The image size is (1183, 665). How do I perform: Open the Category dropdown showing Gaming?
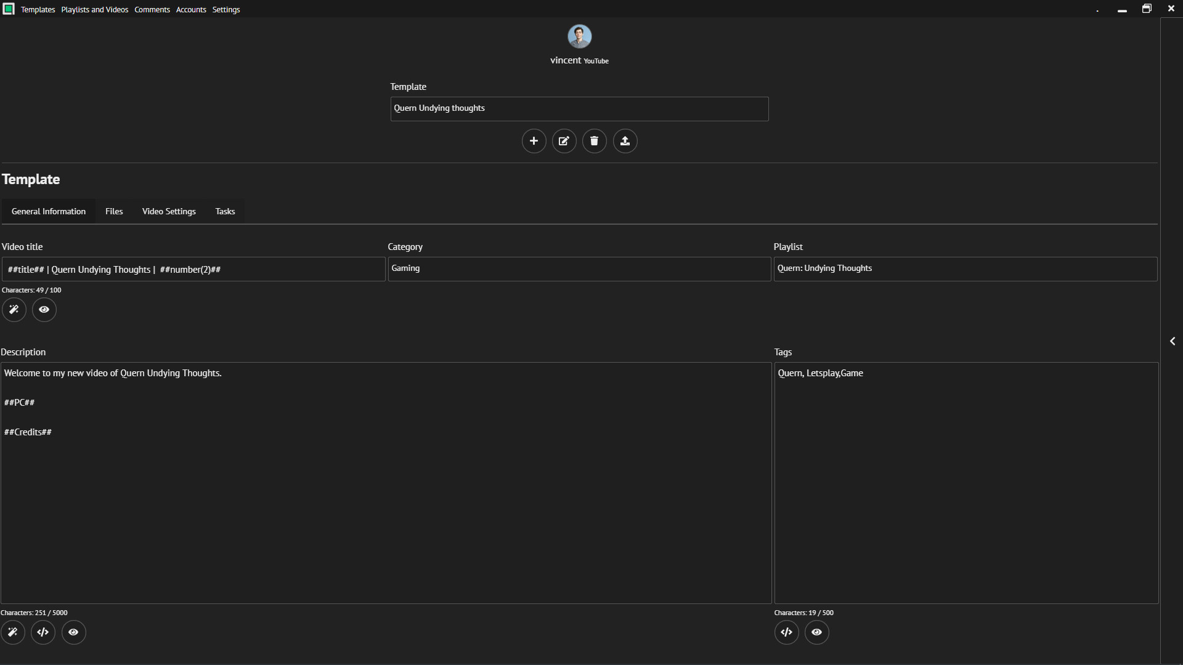point(579,268)
